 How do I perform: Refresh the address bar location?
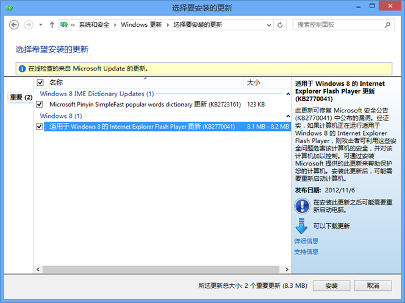[280, 25]
